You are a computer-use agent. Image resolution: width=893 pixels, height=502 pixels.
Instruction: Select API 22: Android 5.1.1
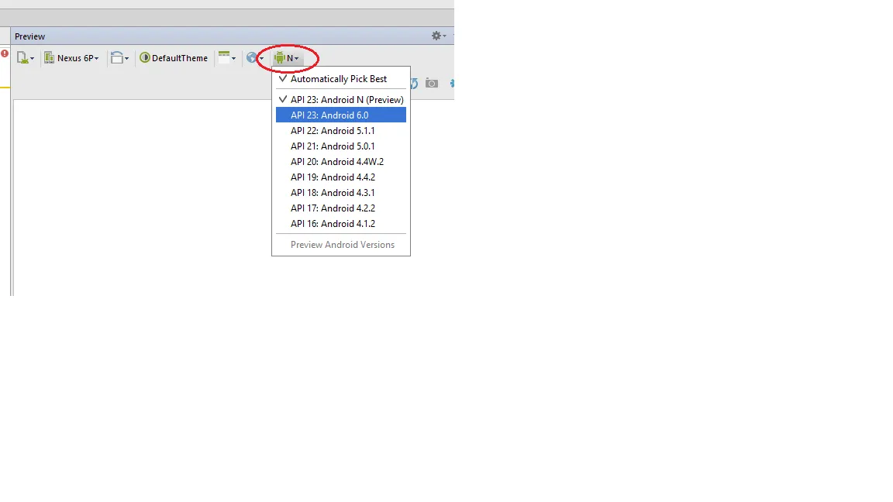pyautogui.click(x=341, y=130)
